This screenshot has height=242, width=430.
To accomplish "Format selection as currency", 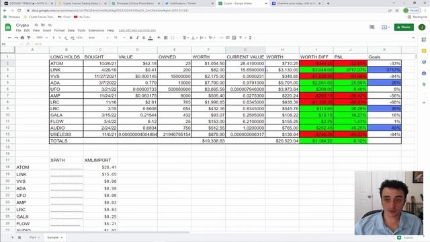I will click(x=54, y=38).
